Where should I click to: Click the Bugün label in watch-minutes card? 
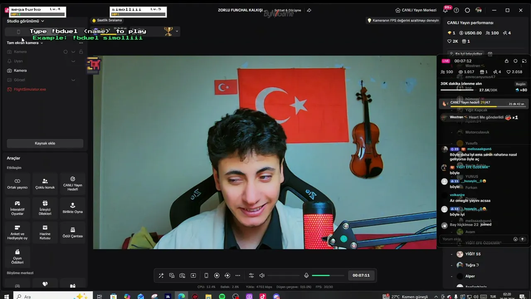pos(521,84)
